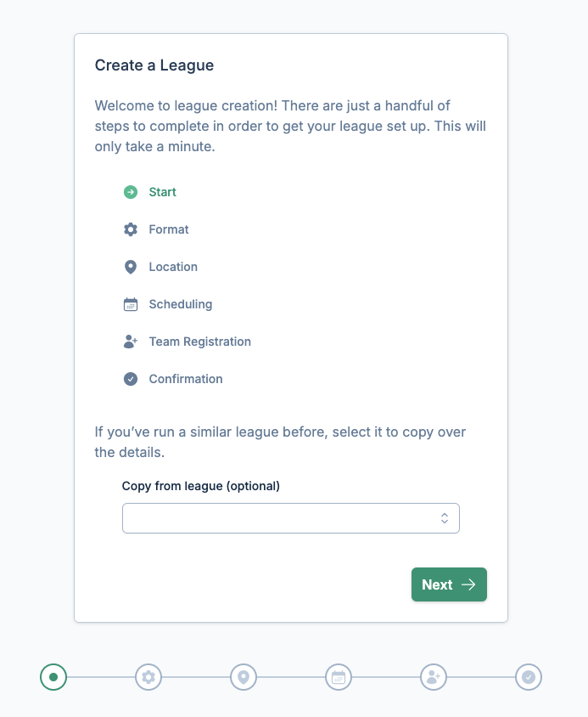
Task: Click the person icon in bottom stepper
Action: [x=434, y=677]
